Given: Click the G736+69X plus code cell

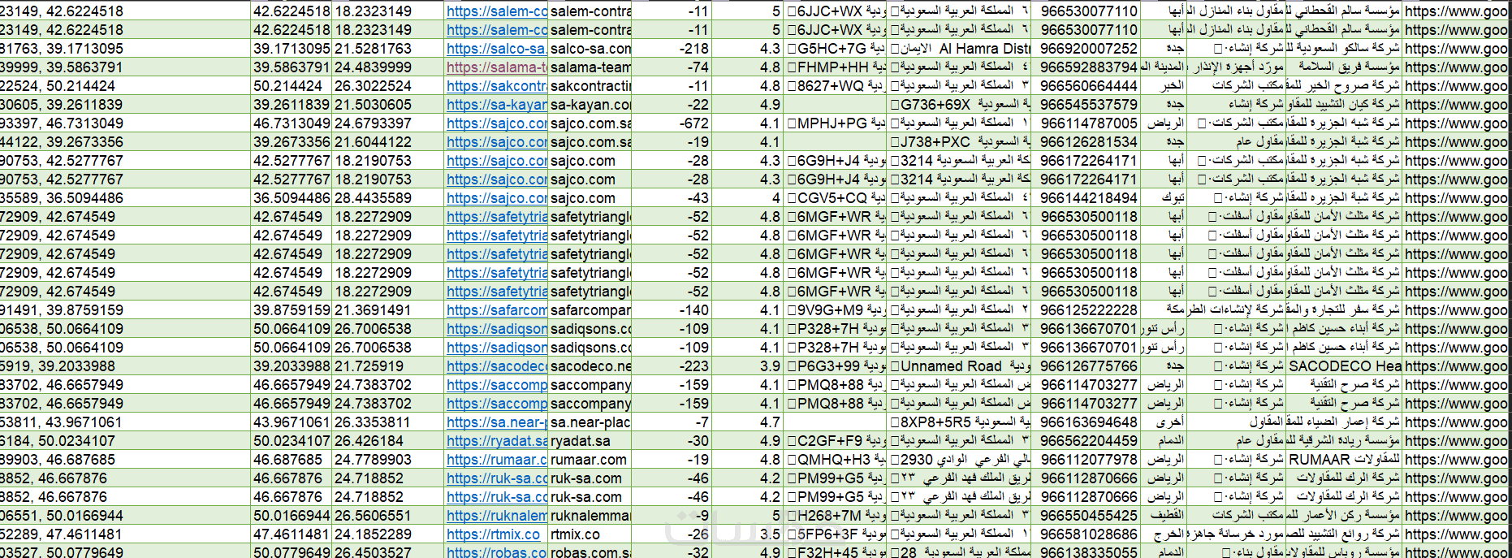Looking at the screenshot, I should [961, 105].
